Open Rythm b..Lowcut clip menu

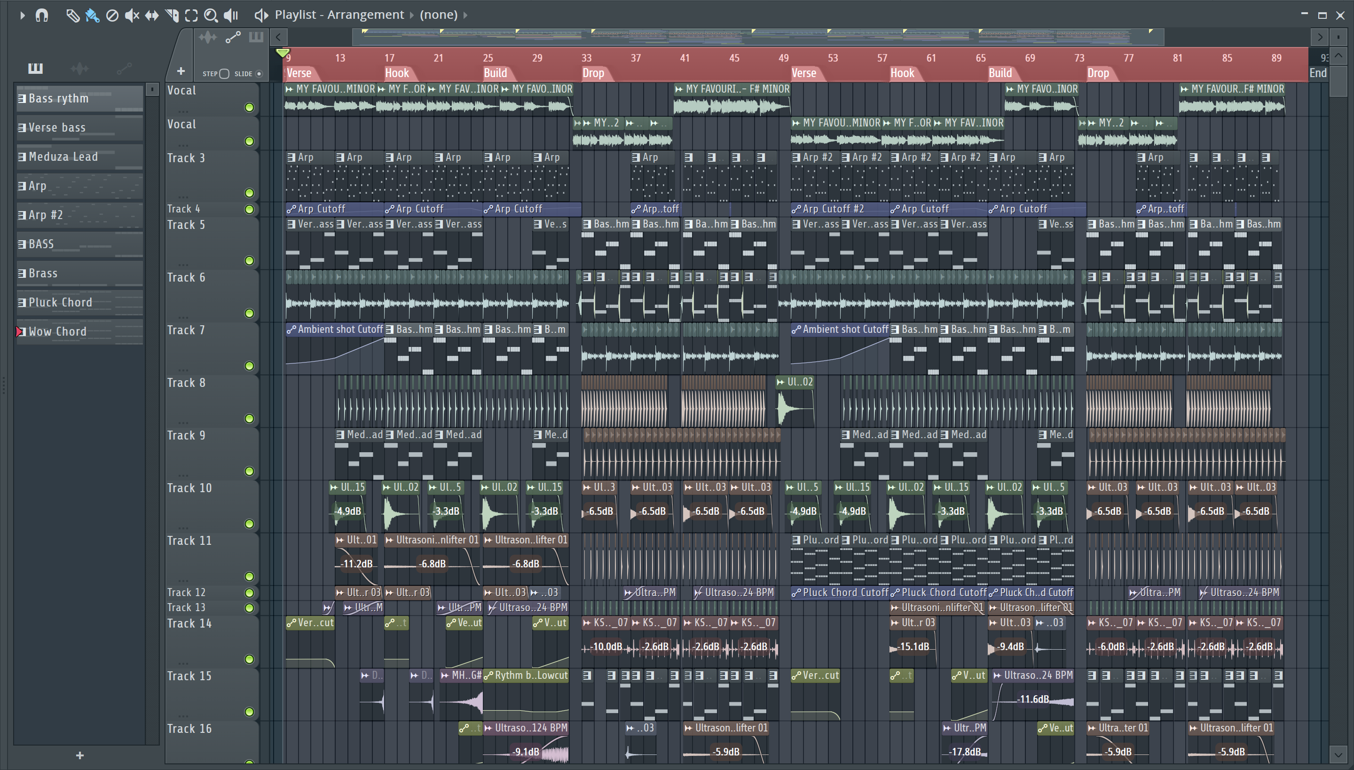[489, 676]
